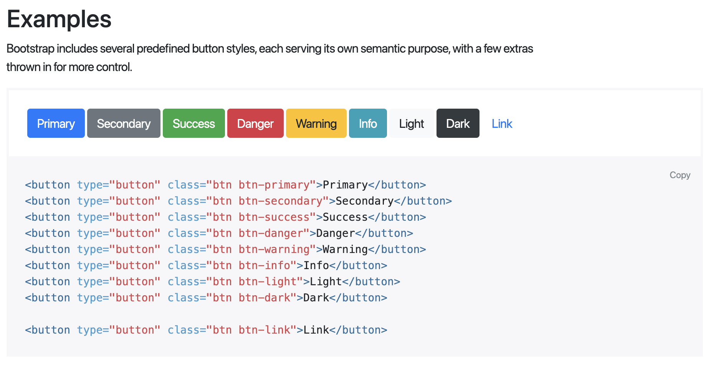The height and width of the screenshot is (367, 711).
Task: Click the btn-success code line
Action: pyautogui.click(x=225, y=217)
